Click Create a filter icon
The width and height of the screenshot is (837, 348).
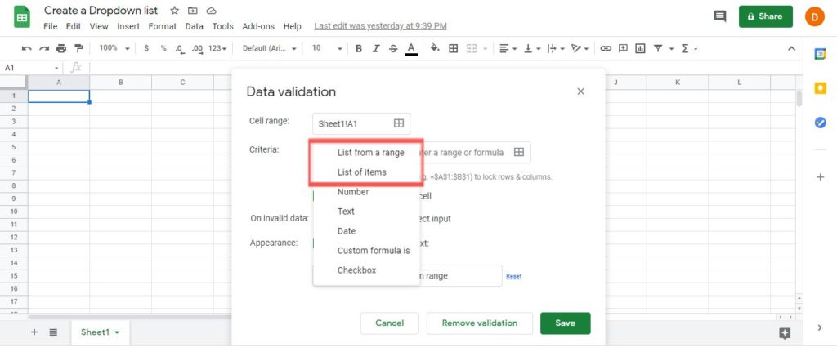(658, 48)
